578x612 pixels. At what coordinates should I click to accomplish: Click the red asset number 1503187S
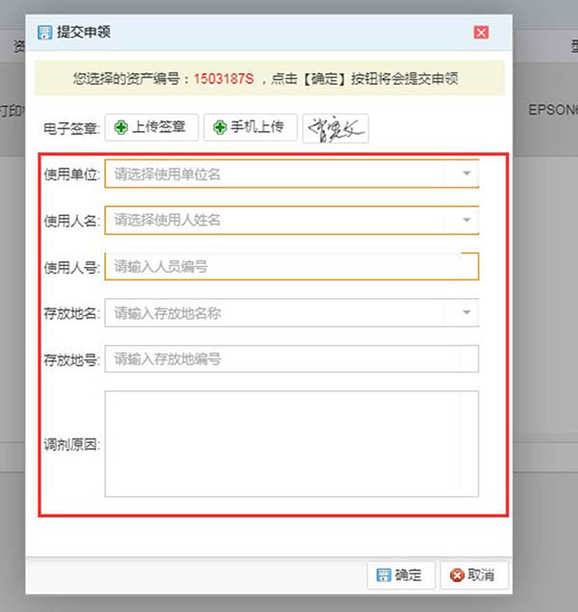223,78
